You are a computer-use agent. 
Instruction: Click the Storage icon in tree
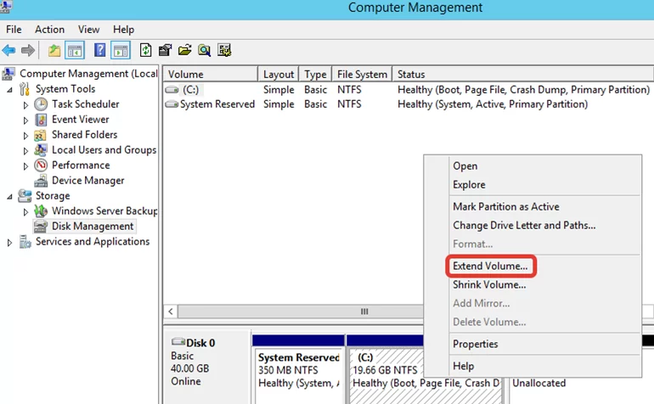pos(25,196)
